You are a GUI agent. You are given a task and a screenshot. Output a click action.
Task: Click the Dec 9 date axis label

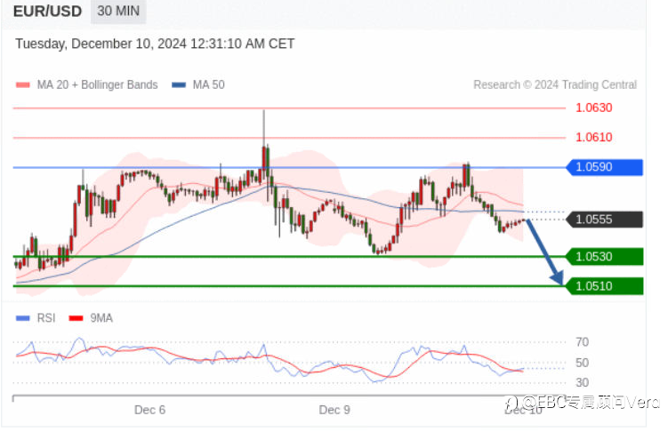coord(334,411)
